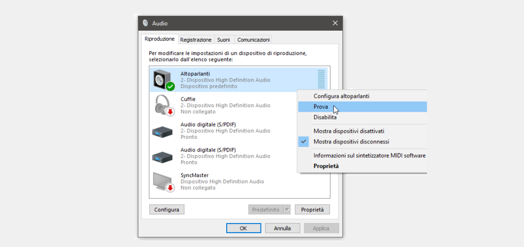Open the Suoni tab

224,40
